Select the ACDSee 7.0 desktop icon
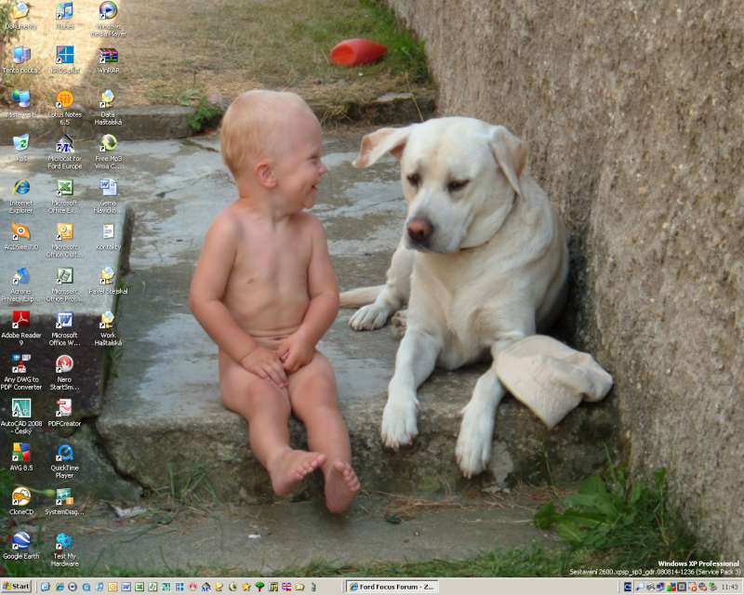 [20, 232]
